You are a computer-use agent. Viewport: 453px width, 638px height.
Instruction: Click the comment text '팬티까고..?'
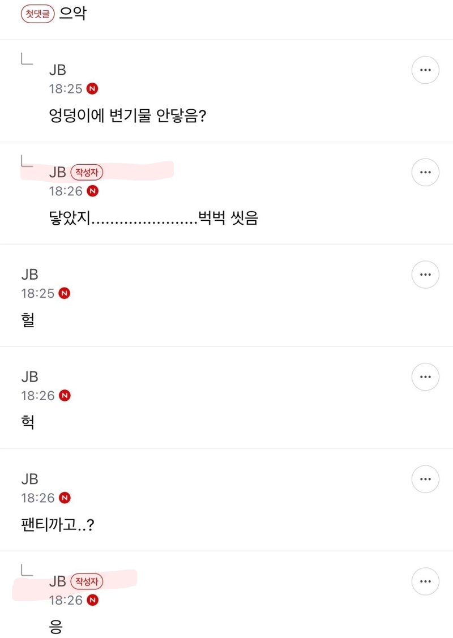57,524
